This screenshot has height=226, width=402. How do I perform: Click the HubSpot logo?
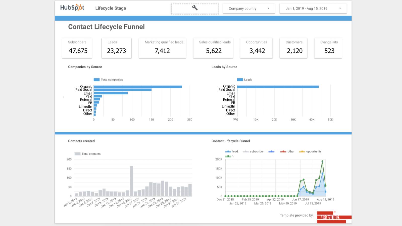click(72, 7)
